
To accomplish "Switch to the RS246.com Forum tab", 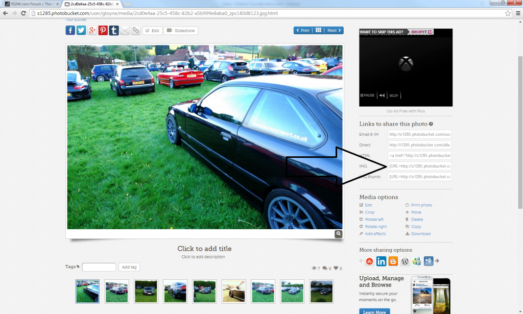I will (31, 4).
